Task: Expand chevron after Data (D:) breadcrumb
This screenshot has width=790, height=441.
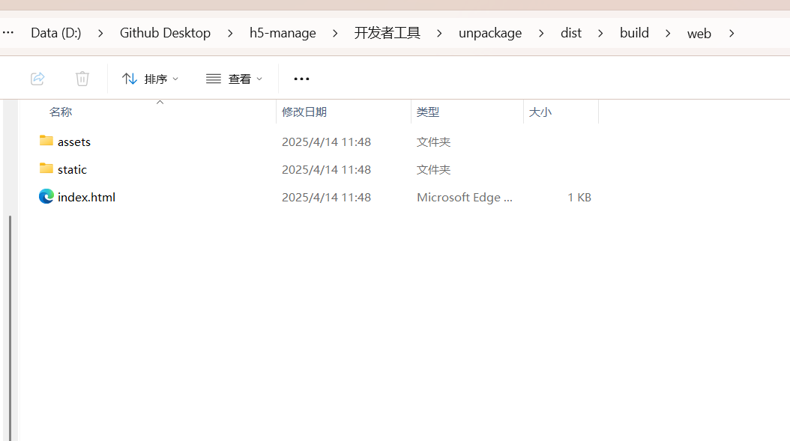Action: pyautogui.click(x=100, y=33)
